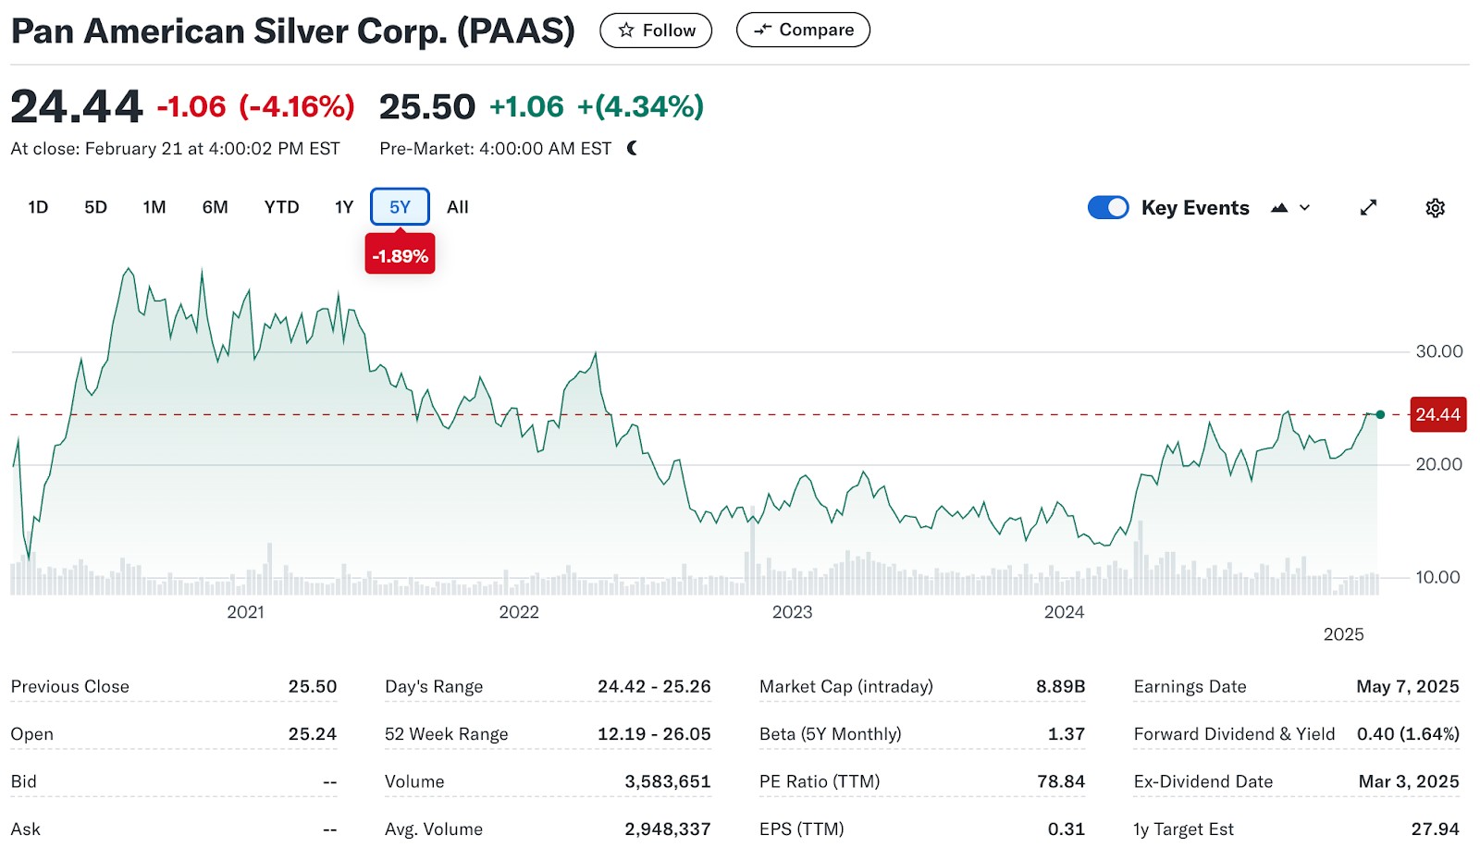Follow Pan American Silver Corp. stock
The width and height of the screenshot is (1480, 847).
coord(656,31)
